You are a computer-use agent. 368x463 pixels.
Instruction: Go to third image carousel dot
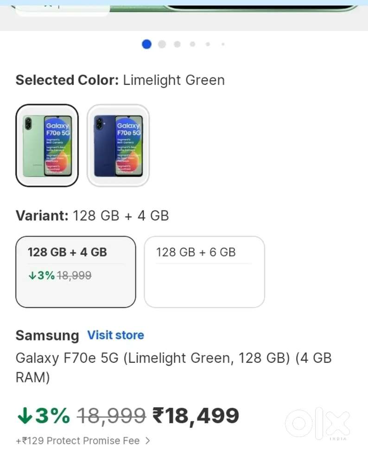point(177,44)
